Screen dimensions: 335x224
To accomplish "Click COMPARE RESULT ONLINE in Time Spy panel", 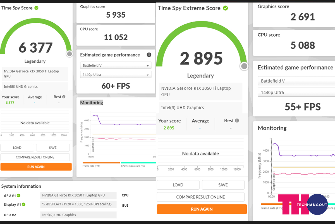I will tap(35, 157).
